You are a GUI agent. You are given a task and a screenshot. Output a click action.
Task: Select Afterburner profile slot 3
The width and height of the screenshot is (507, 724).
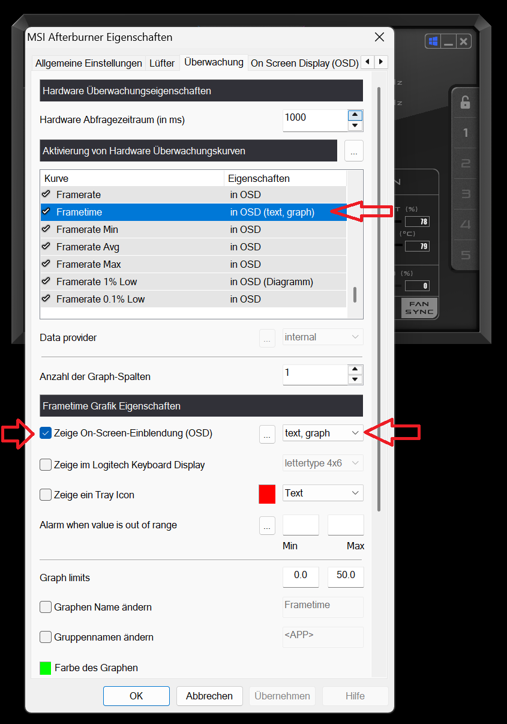(466, 194)
